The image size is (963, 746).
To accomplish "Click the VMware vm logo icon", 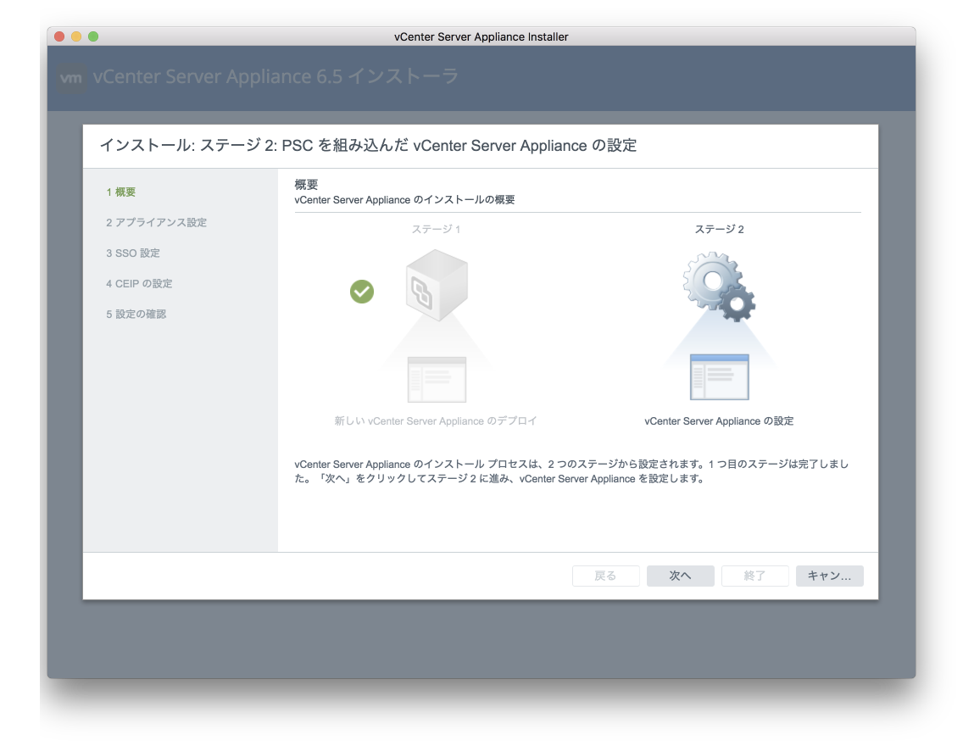I will 72,78.
